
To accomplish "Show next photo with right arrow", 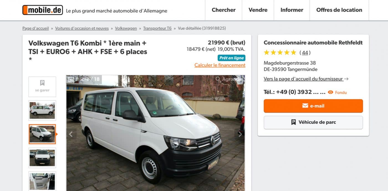I will [240, 134].
